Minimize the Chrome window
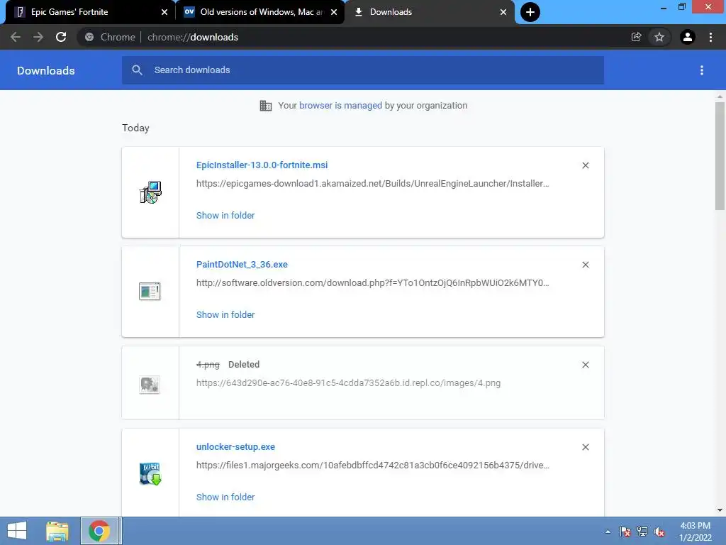Screen dimensions: 726x545 [664, 7]
